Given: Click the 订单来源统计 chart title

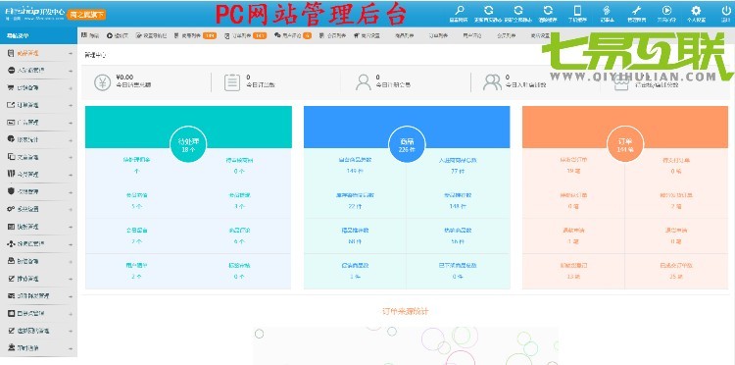Looking at the screenshot, I should click(406, 311).
